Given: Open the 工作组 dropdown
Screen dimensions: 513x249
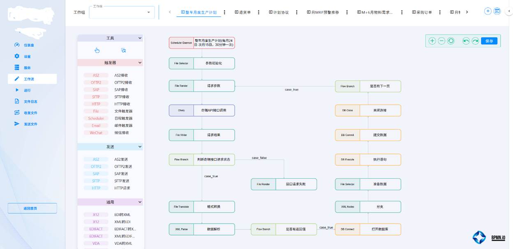Looking at the screenshot, I should [122, 12].
